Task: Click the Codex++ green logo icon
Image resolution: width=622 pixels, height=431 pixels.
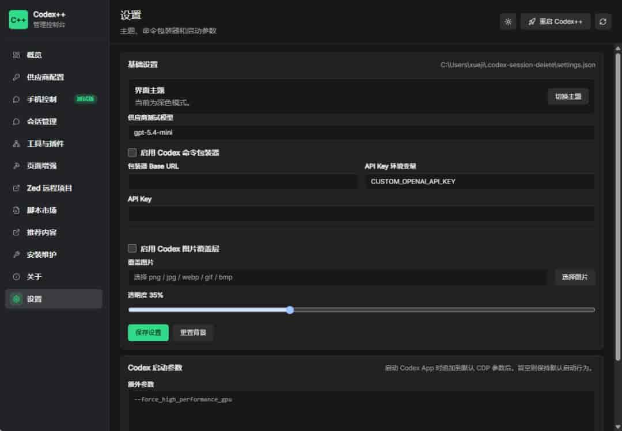Action: [x=18, y=20]
